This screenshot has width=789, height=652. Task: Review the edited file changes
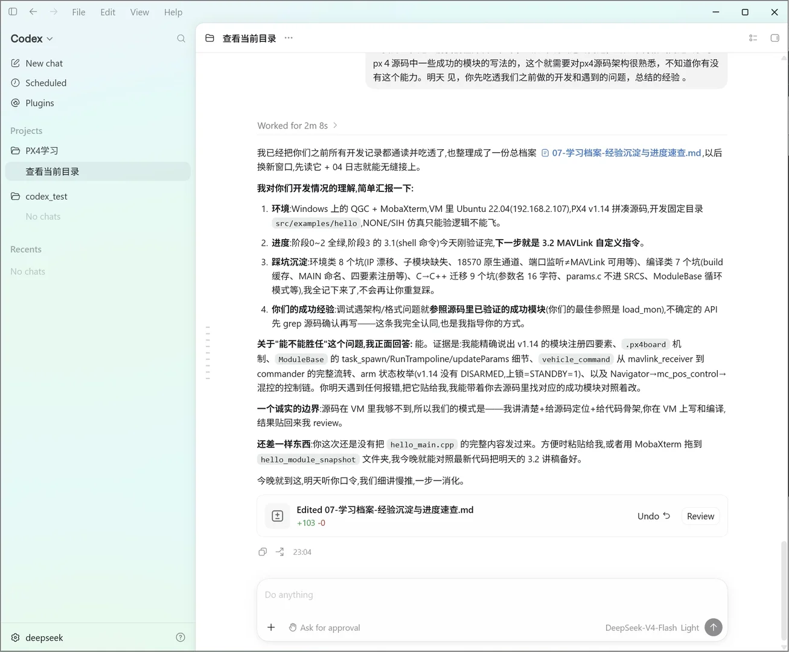tap(700, 516)
